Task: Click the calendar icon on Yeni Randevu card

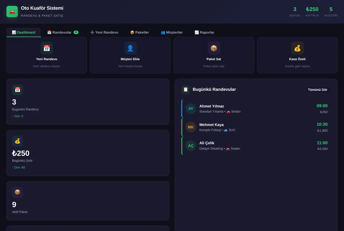Action: point(46,48)
